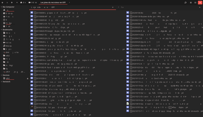Go up to the parent folder
Screen dimensions: 203x117
(x=12, y=3)
